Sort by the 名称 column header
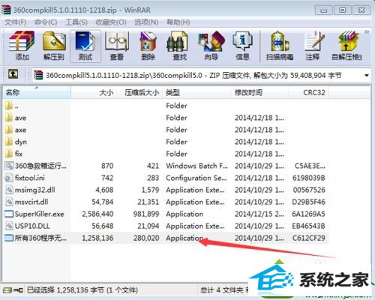375x300 pixels. pos(37,92)
